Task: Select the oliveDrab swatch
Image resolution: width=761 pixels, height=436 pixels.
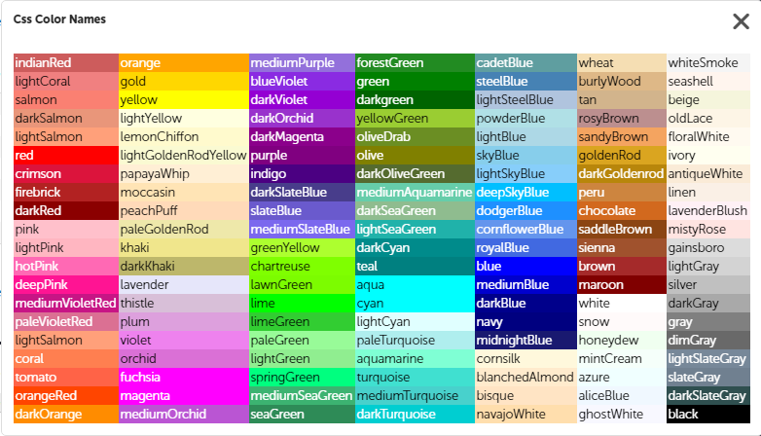Action: [415, 137]
